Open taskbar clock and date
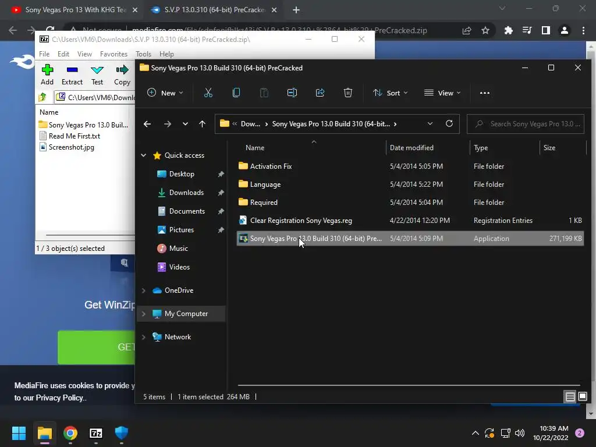This screenshot has height=447, width=596. [x=551, y=433]
